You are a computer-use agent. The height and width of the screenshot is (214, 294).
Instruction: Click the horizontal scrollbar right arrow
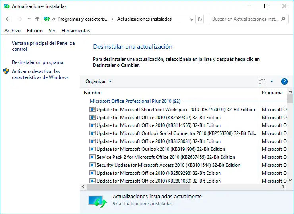[x=283, y=187]
